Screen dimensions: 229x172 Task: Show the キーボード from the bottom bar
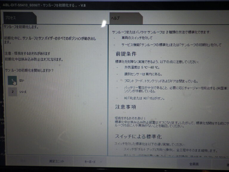point(89,162)
